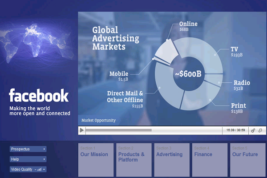Image resolution: width=267 pixels, height=178 pixels.
Task: Jump to Section 4 Finance
Action: click(210, 160)
